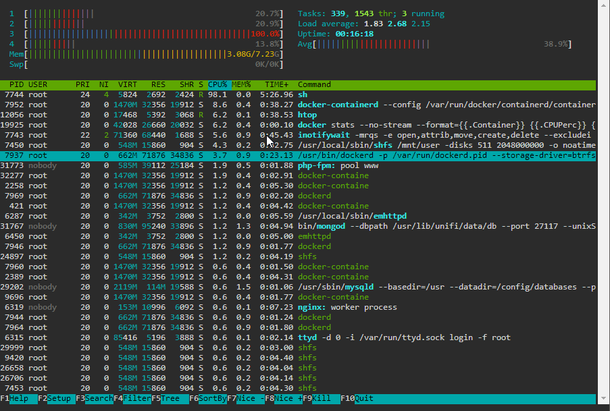Viewport: 610px width, 411px height.
Task: Click F10 Quit in the bottom bar
Action: pyautogui.click(x=357, y=399)
